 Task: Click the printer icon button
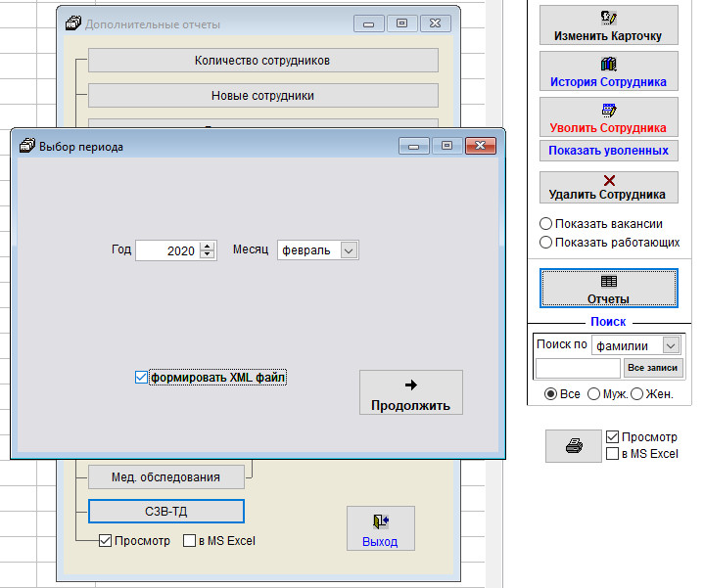(x=574, y=446)
